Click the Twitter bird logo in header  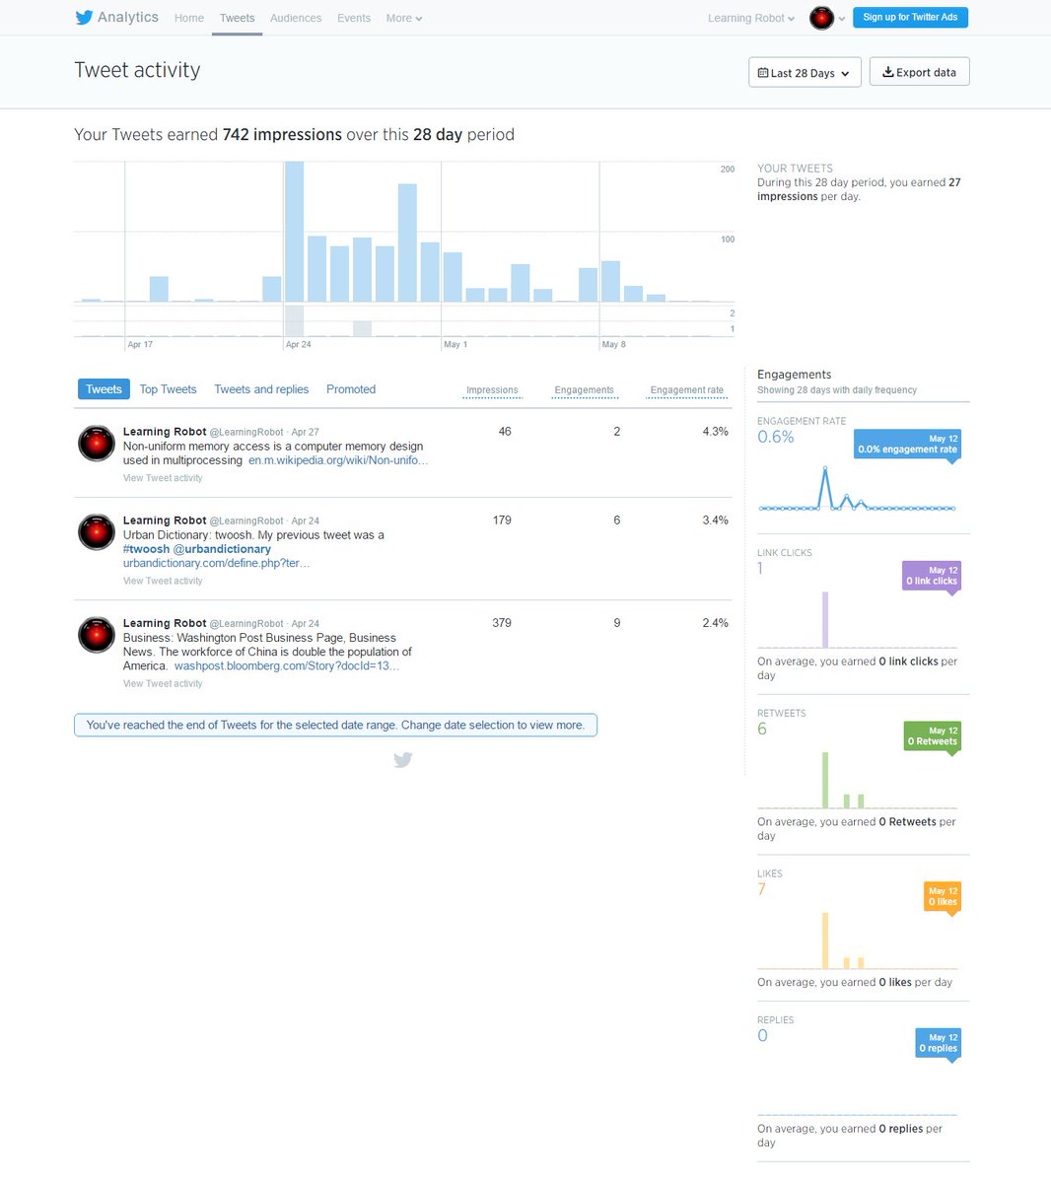(x=84, y=18)
